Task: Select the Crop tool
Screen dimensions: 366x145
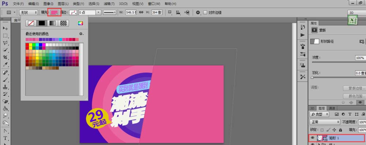Action: click(x=5, y=57)
